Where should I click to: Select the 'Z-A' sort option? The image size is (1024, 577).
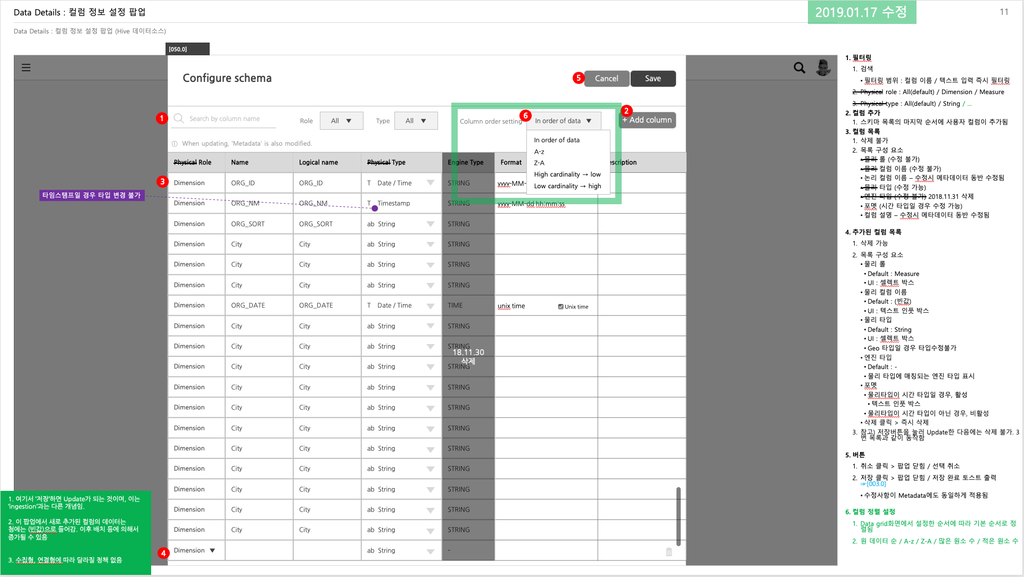tap(539, 163)
